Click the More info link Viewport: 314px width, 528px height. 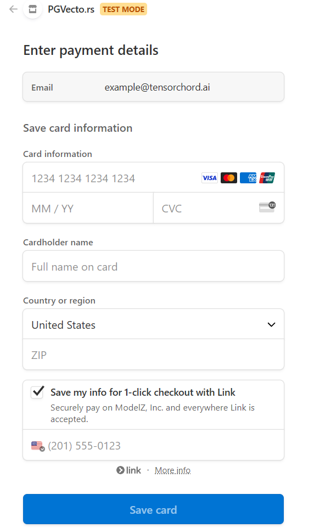point(172,470)
